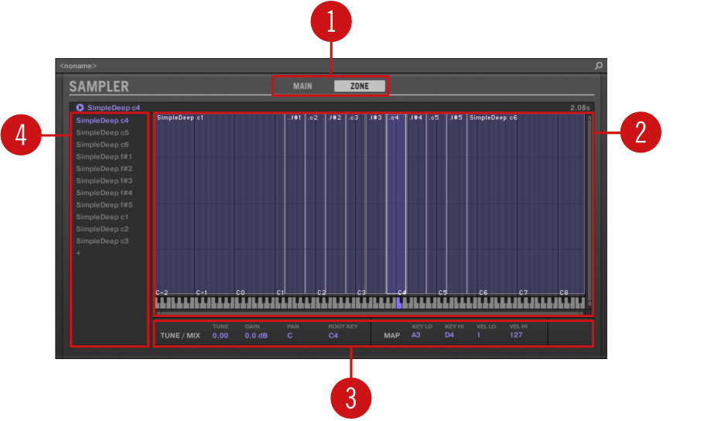Click the TUNE value 0.00
Viewport: 704px width, 421px height.
tap(220, 336)
